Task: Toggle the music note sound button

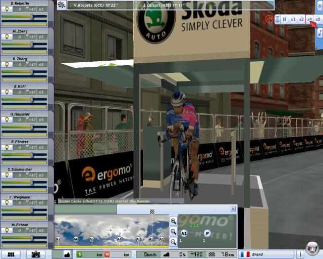Action: [x=319, y=33]
